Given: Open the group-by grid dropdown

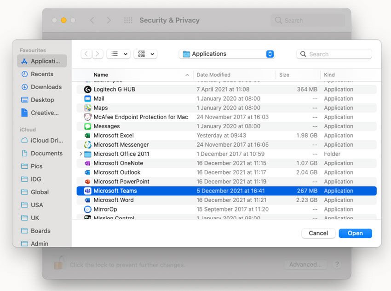Looking at the screenshot, I should click(x=145, y=54).
